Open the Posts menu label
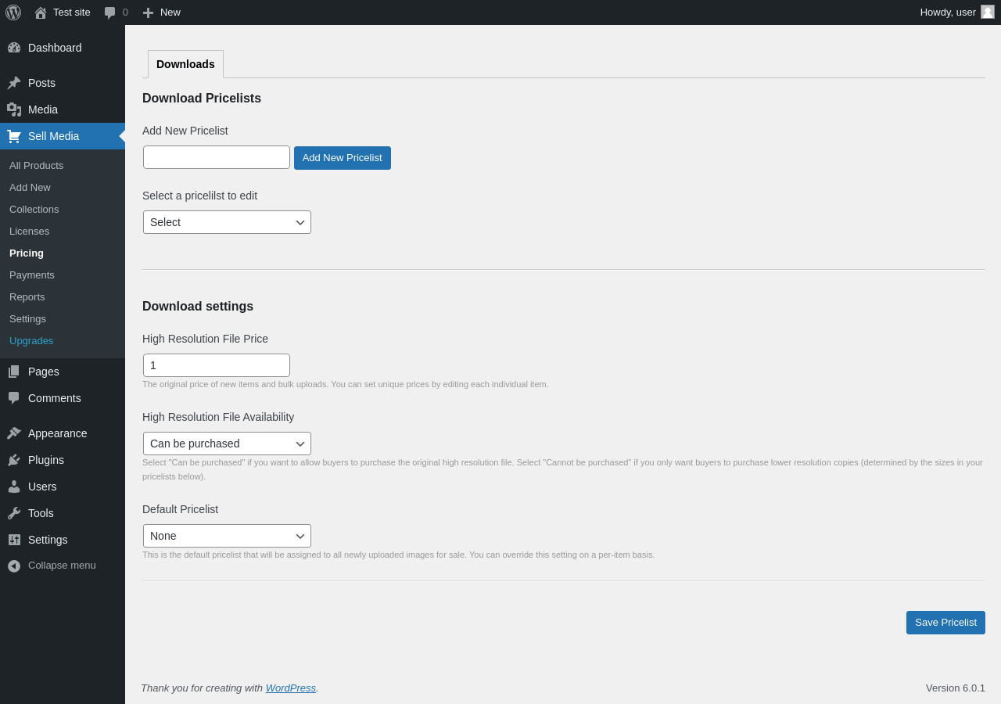 pos(41,83)
